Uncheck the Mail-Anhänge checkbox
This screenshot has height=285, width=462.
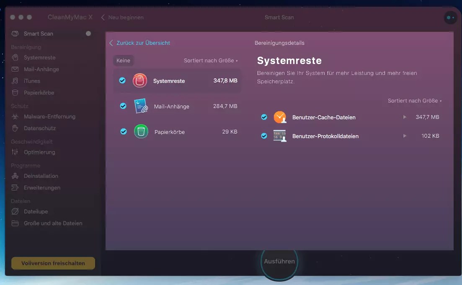click(123, 106)
